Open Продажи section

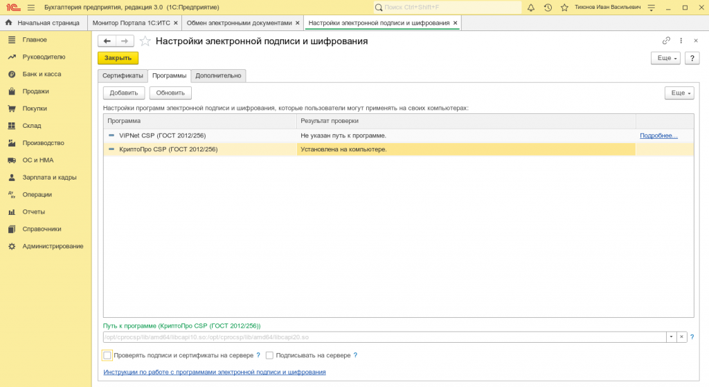pyautogui.click(x=35, y=91)
